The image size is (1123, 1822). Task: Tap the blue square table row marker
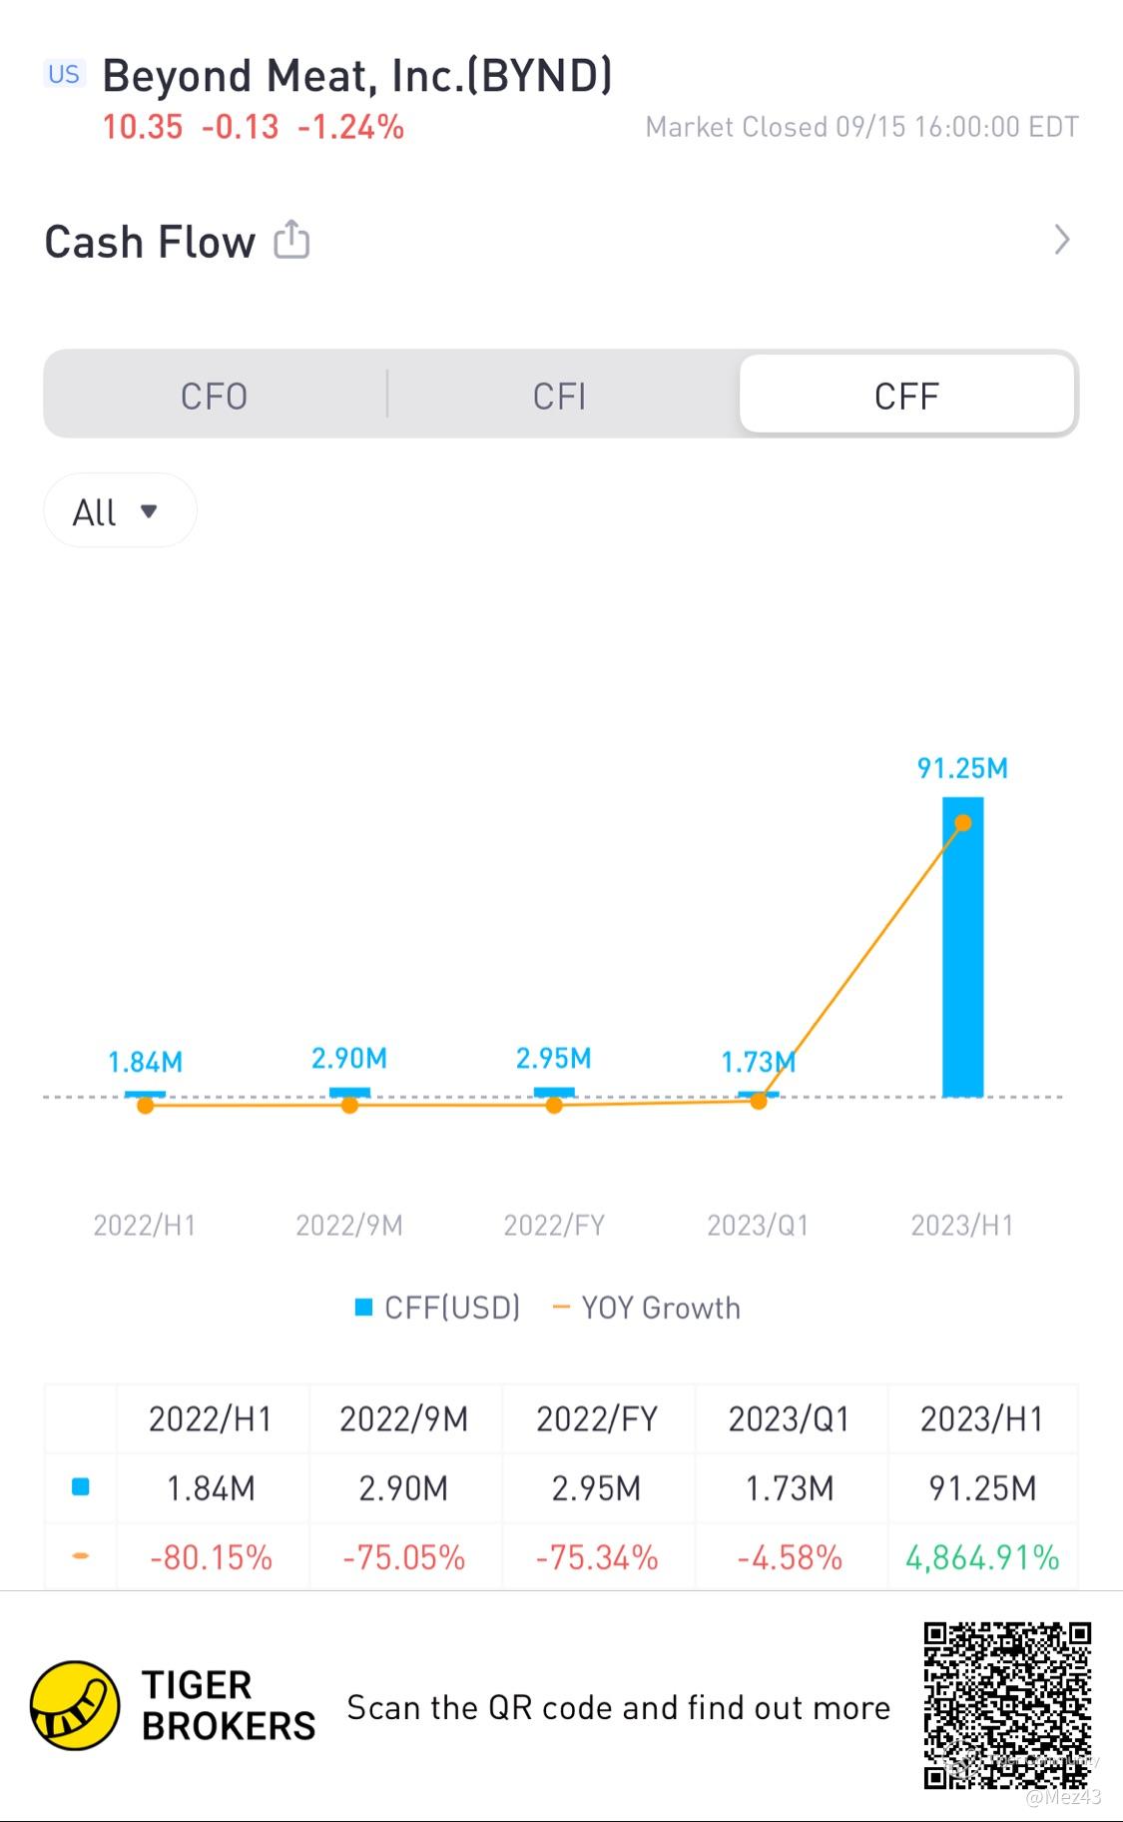[81, 1486]
